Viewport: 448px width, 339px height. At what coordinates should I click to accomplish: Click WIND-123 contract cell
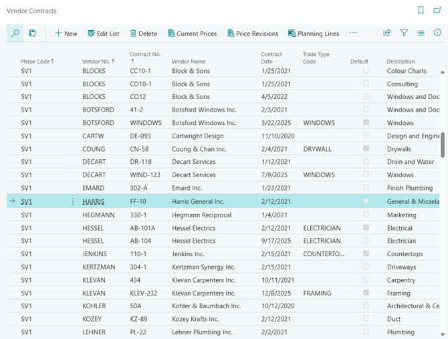pos(145,175)
